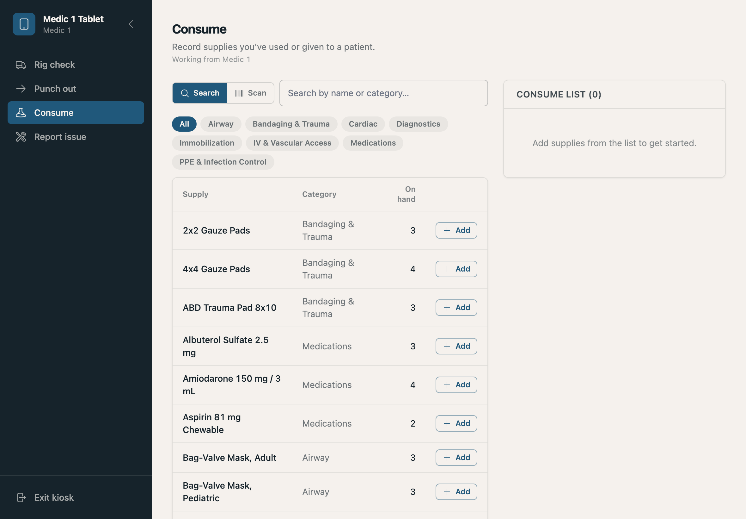The image size is (746, 519).
Task: Add Bag-Valve Mask, Adult plus icon
Action: (447, 458)
